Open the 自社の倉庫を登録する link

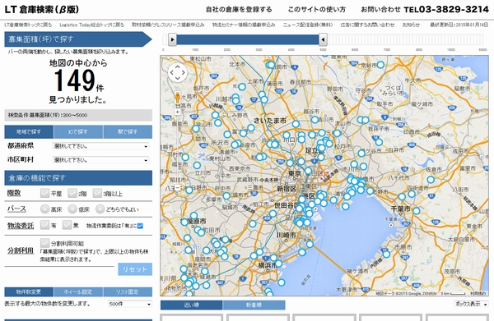tap(239, 10)
